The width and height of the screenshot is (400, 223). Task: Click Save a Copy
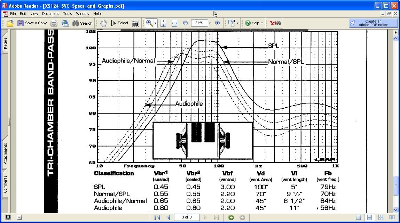(x=32, y=23)
